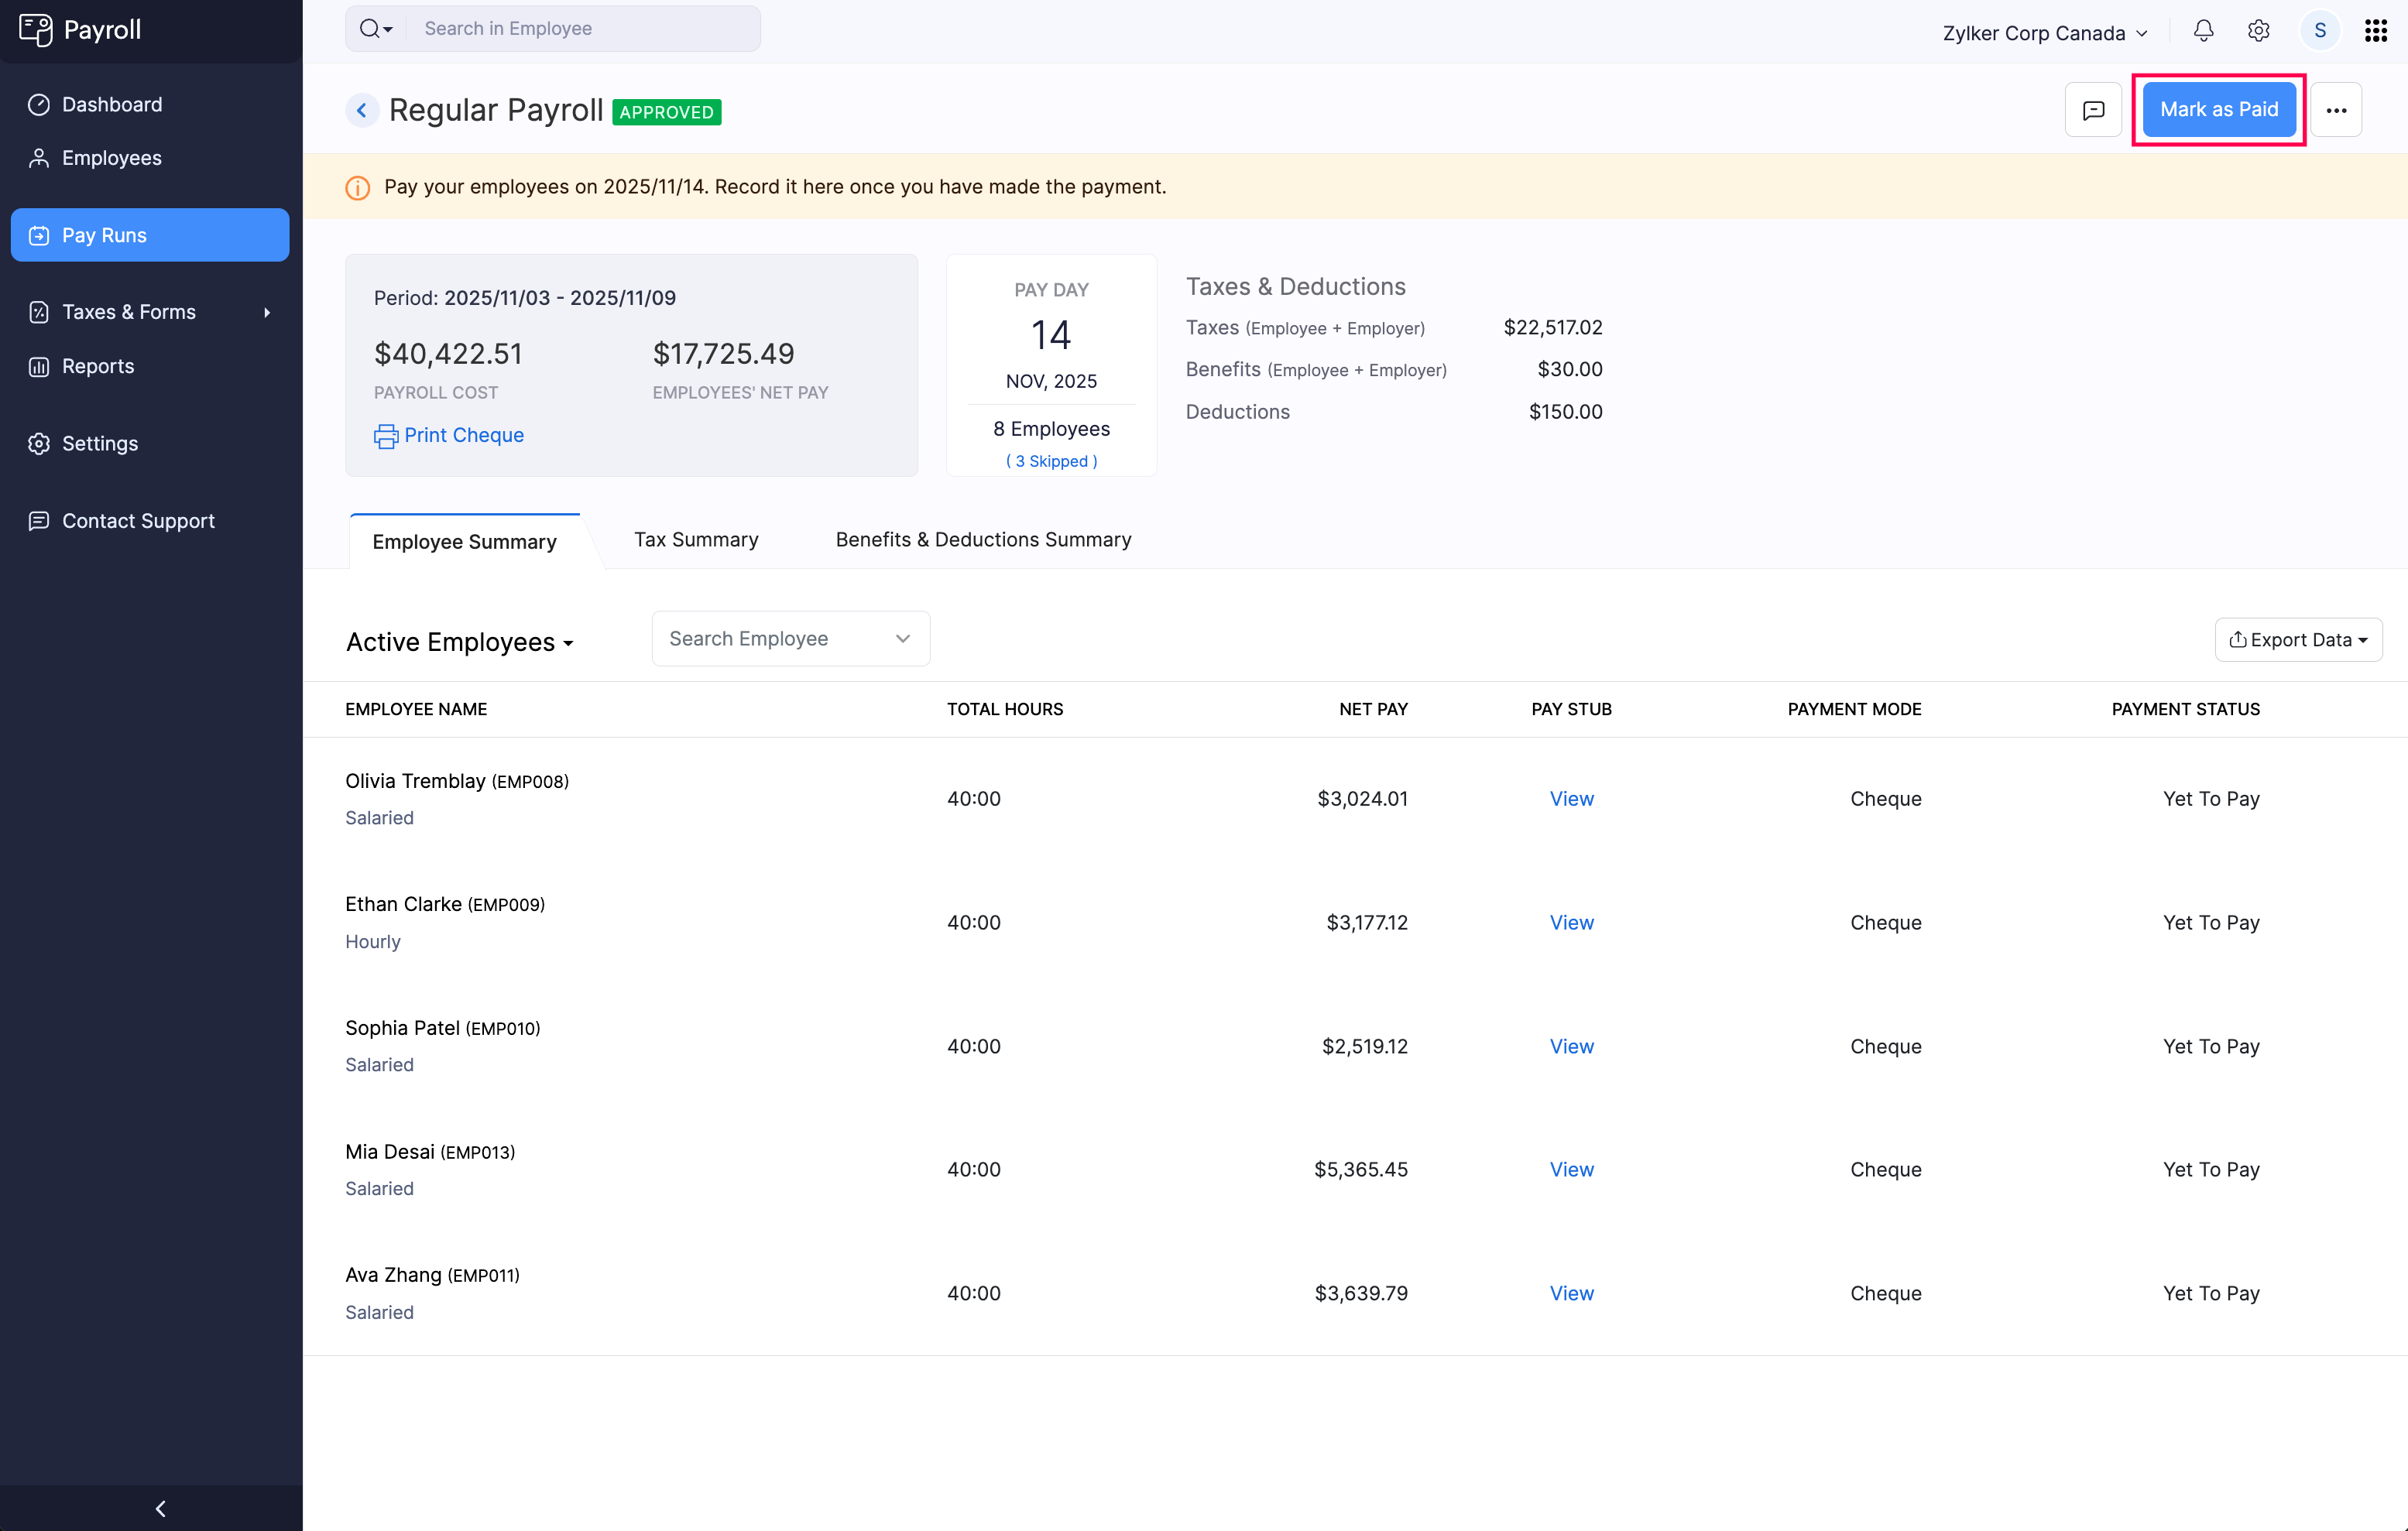Viewport: 2408px width, 1531px height.
Task: Open the comments panel beside Mark as Paid
Action: point(2094,110)
